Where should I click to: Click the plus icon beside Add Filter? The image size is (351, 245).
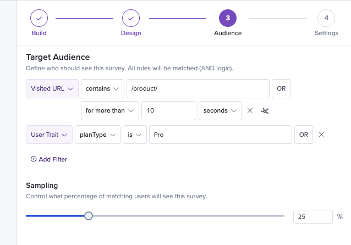[x=34, y=159]
